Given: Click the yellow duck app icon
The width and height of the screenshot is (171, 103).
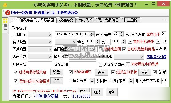Looking at the screenshot, I should 5,5.
